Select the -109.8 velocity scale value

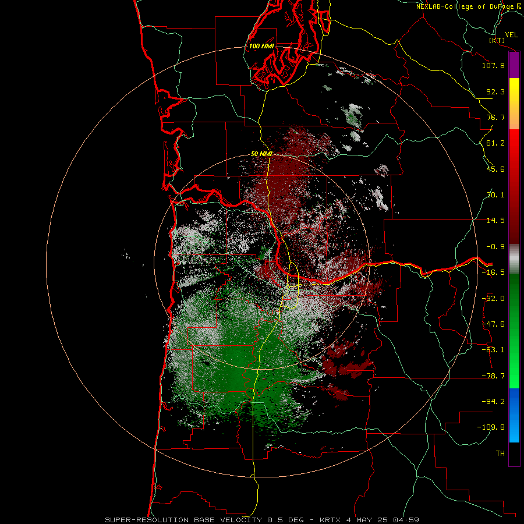(x=491, y=427)
